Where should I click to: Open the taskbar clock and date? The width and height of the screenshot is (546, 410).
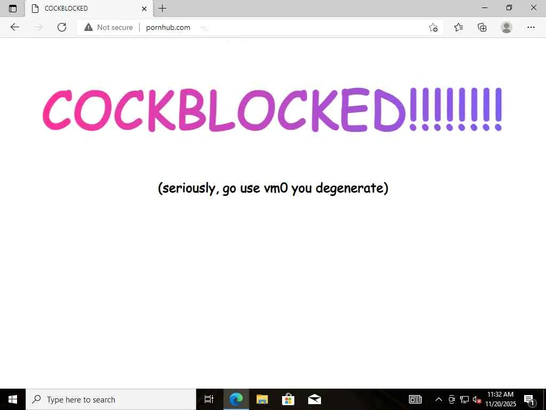(500, 399)
